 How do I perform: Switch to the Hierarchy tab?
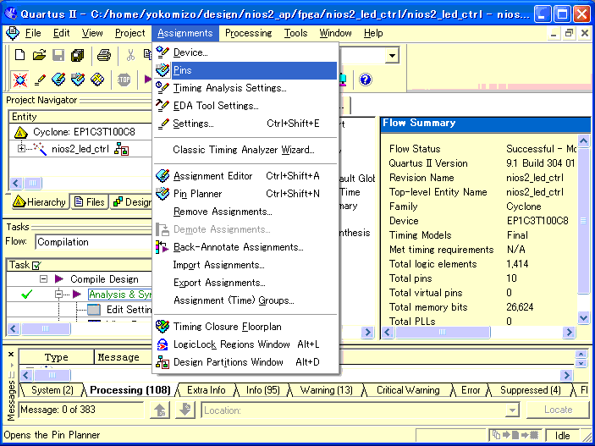click(40, 202)
